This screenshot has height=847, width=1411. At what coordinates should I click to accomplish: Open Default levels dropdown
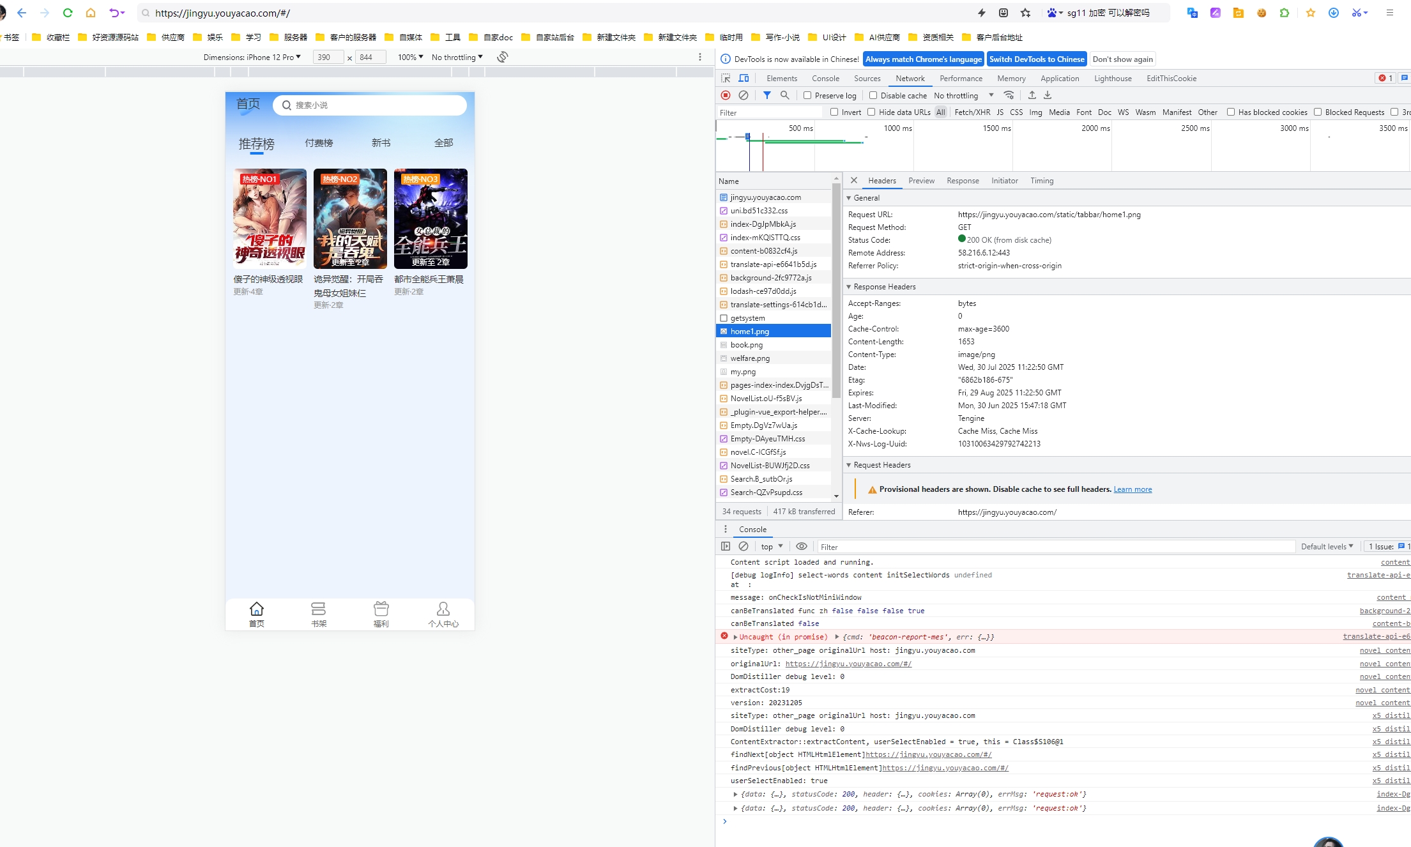(x=1327, y=546)
